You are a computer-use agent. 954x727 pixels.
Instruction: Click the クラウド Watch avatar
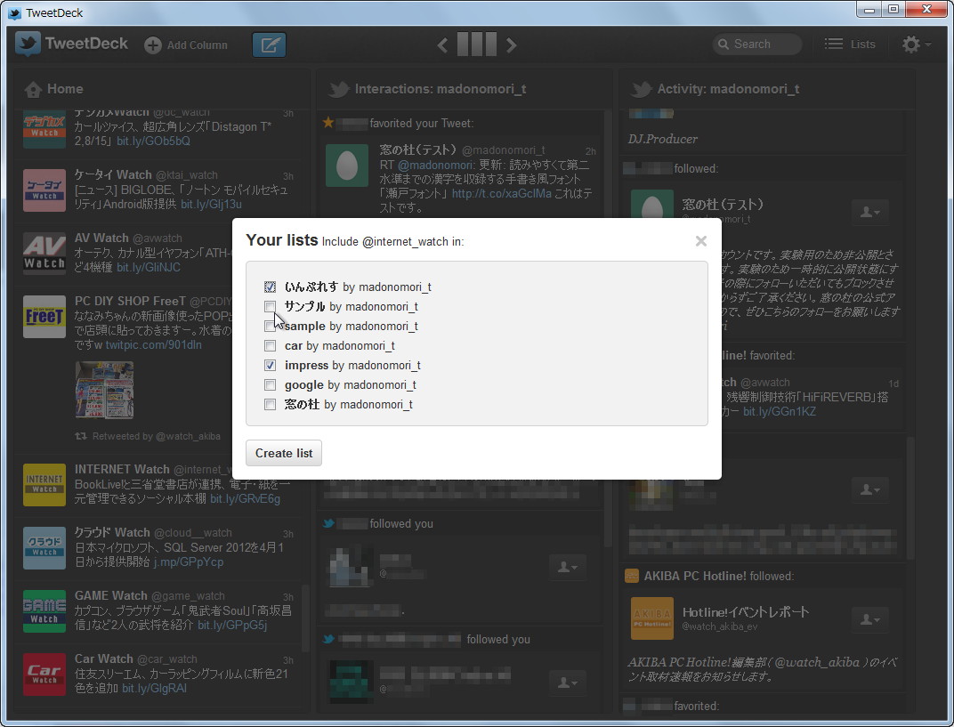[x=44, y=548]
